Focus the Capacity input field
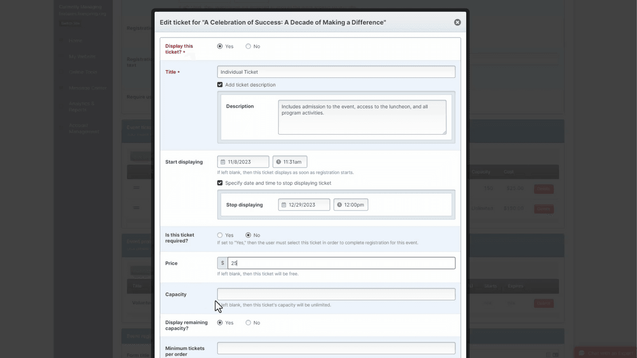 tap(336, 294)
